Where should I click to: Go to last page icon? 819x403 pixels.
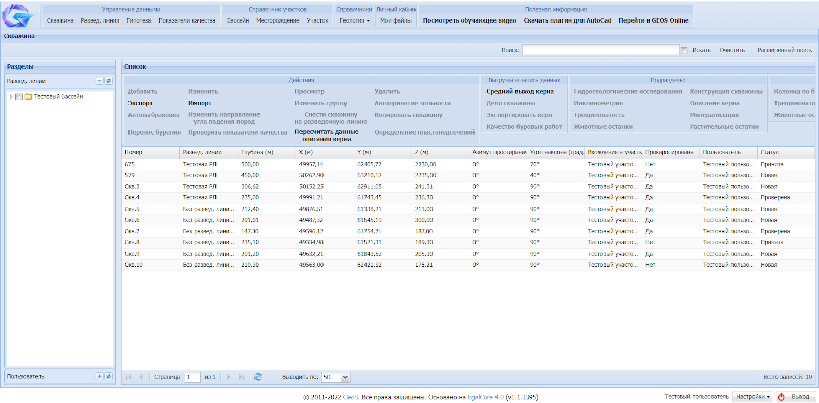pos(241,377)
